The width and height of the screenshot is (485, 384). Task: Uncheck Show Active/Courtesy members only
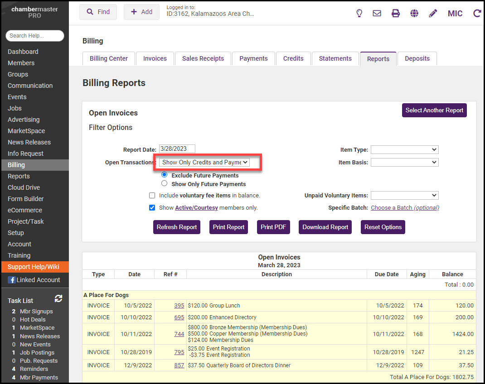point(152,208)
